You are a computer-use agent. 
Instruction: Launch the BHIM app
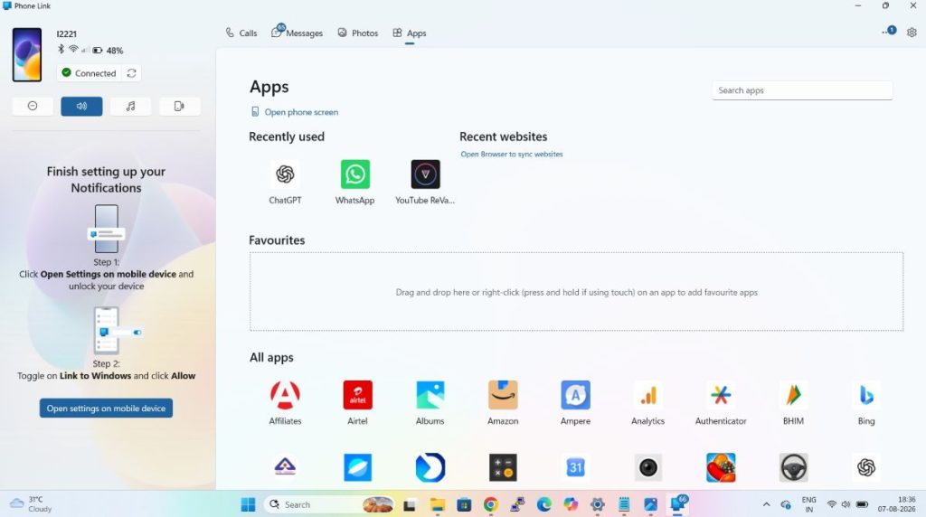click(x=793, y=395)
